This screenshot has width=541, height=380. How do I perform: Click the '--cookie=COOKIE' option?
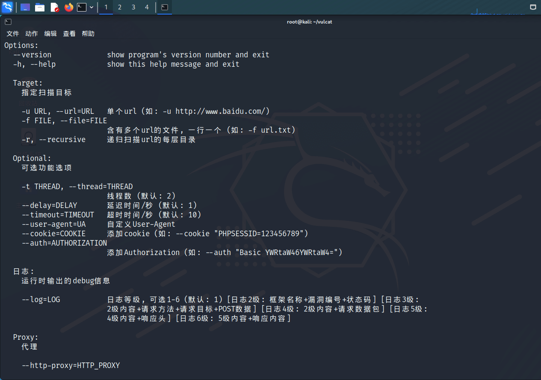tap(53, 234)
